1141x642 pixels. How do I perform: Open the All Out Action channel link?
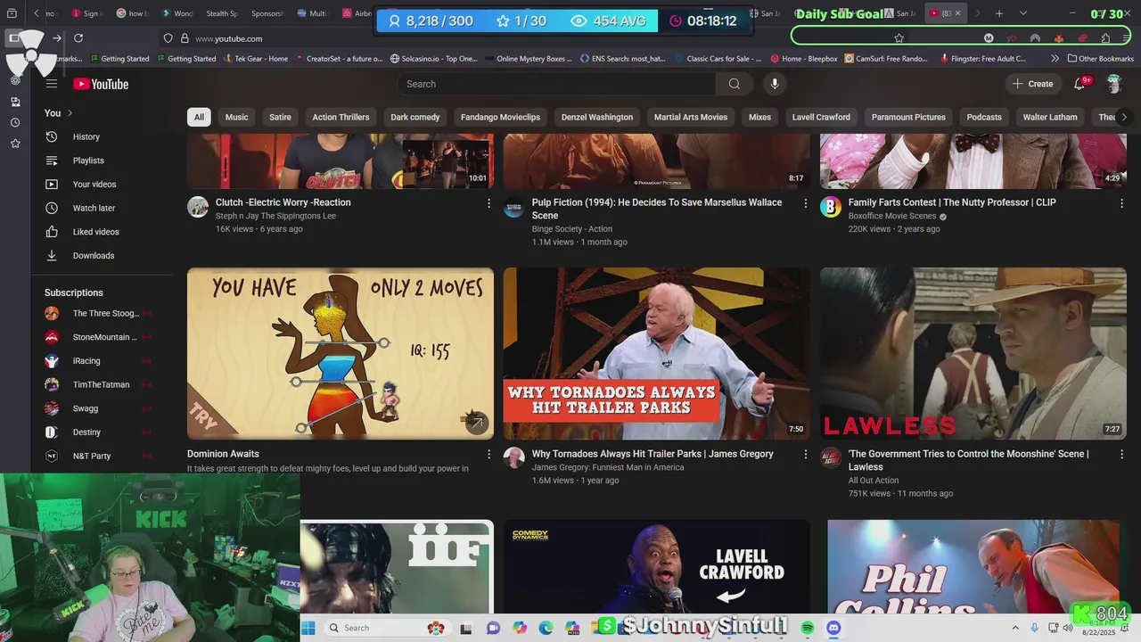click(874, 481)
